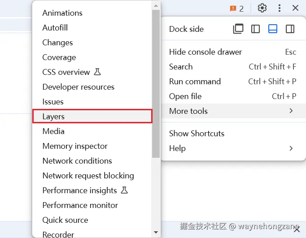Open Network request blocking tool
The height and width of the screenshot is (238, 306).
click(x=88, y=176)
